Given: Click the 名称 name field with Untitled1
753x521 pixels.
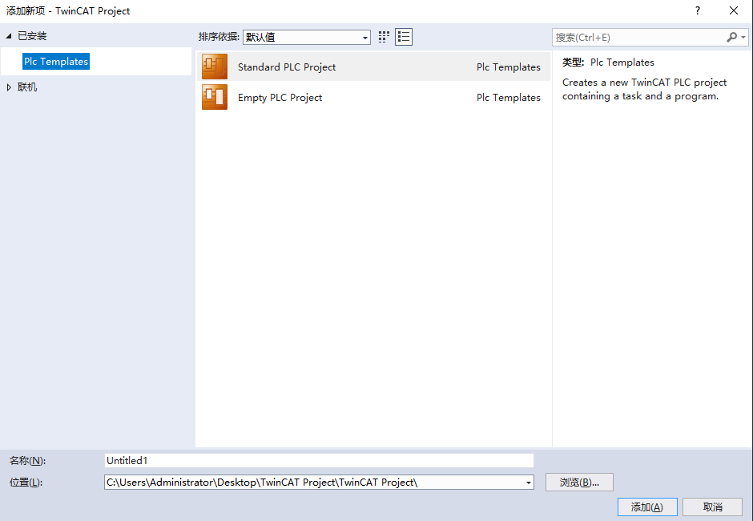Looking at the screenshot, I should pos(319,460).
